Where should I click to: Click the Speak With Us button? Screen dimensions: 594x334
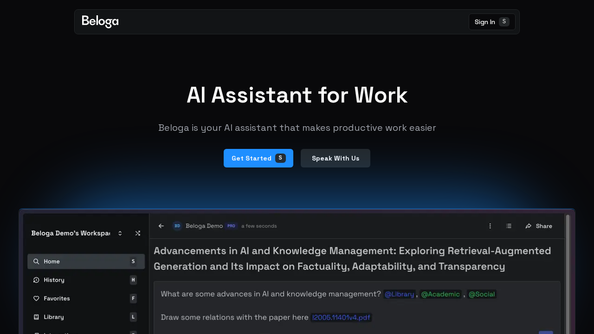click(x=335, y=158)
